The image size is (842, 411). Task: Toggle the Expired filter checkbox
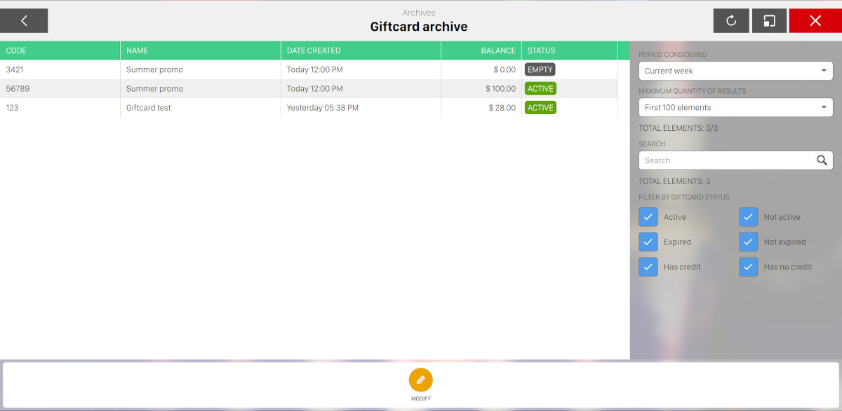[x=648, y=242]
